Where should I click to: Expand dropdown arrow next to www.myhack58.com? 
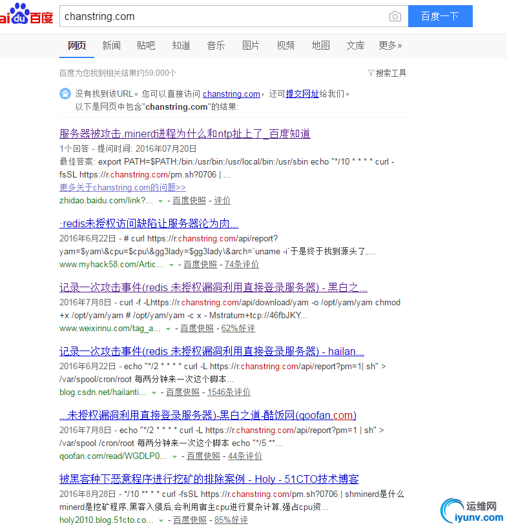[171, 265]
